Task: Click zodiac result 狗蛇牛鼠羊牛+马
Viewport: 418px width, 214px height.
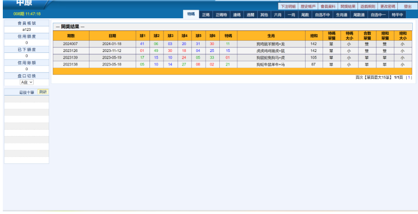Action: [x=270, y=65]
